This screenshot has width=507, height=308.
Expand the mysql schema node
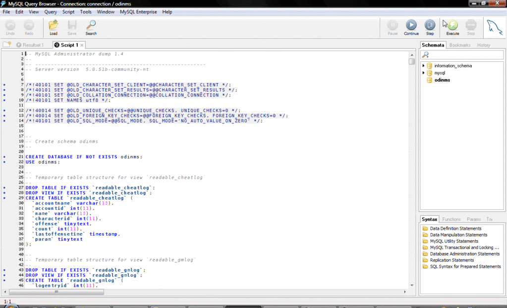(424, 73)
